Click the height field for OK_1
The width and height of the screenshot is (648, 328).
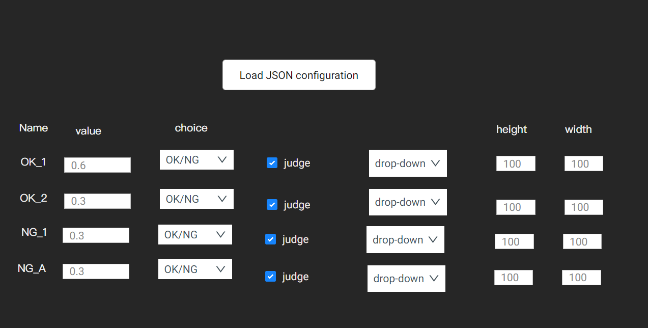(515, 163)
